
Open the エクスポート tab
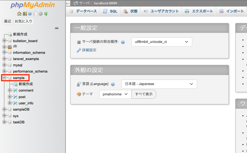click(199, 11)
